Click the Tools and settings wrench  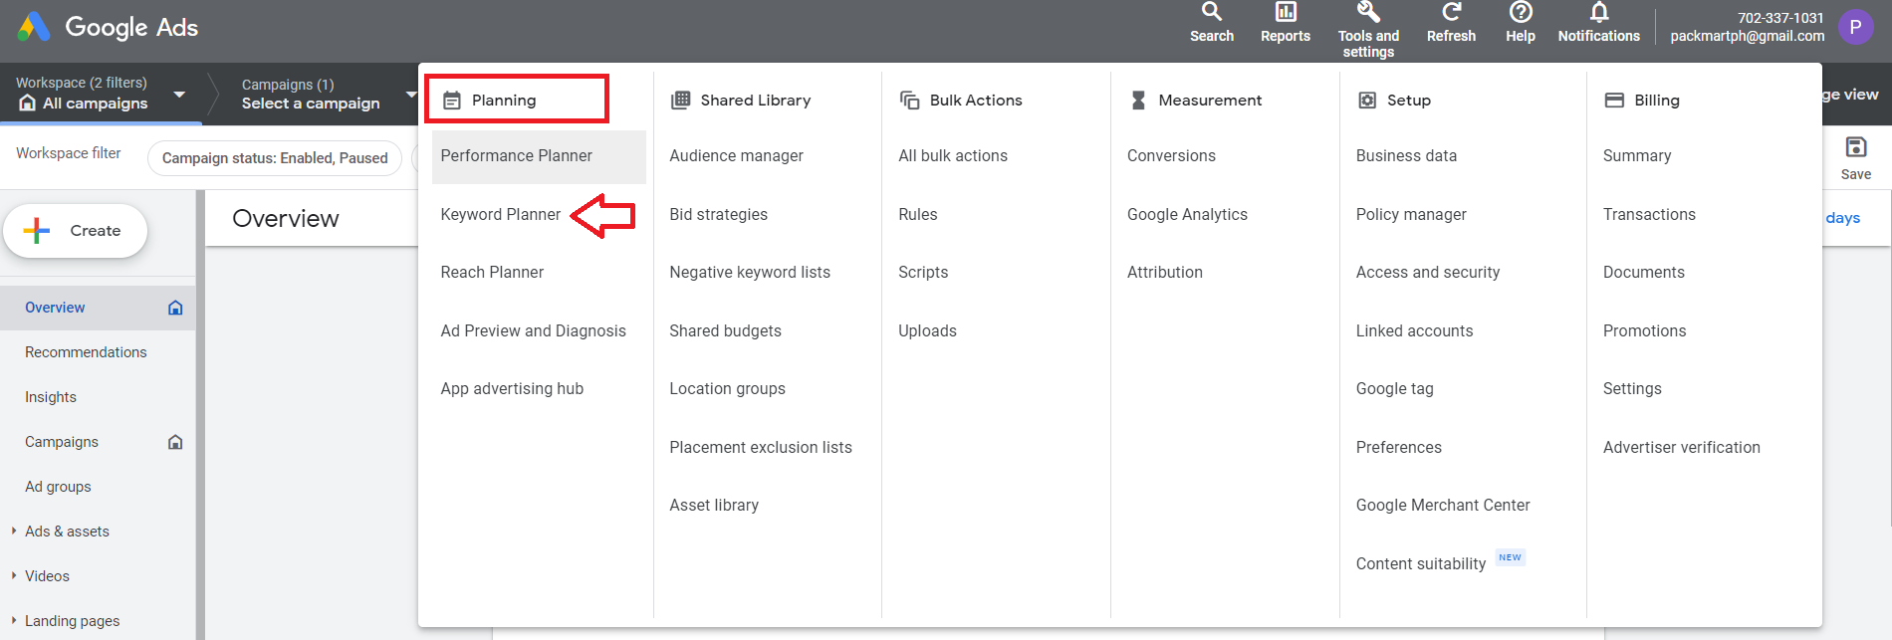coord(1368,12)
